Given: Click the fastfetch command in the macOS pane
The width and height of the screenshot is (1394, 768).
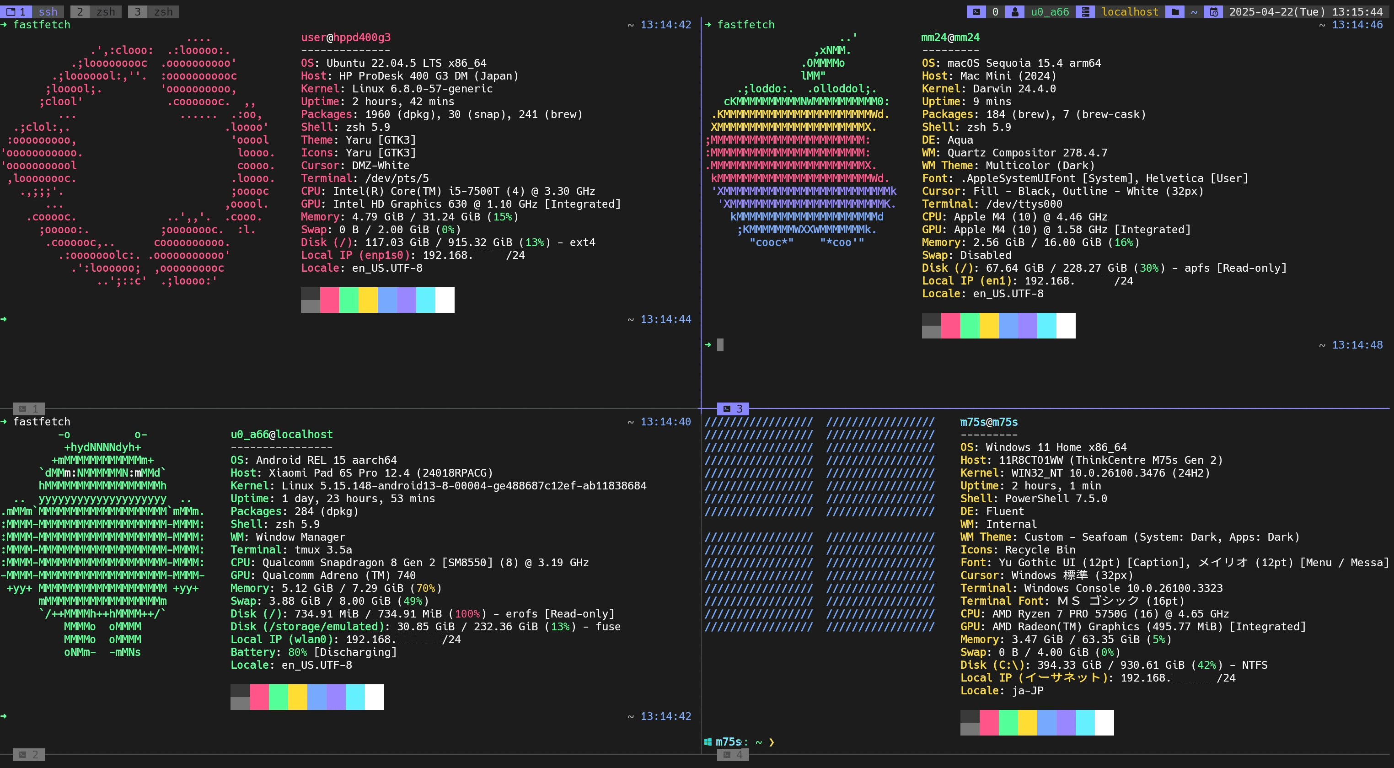Looking at the screenshot, I should coord(745,24).
